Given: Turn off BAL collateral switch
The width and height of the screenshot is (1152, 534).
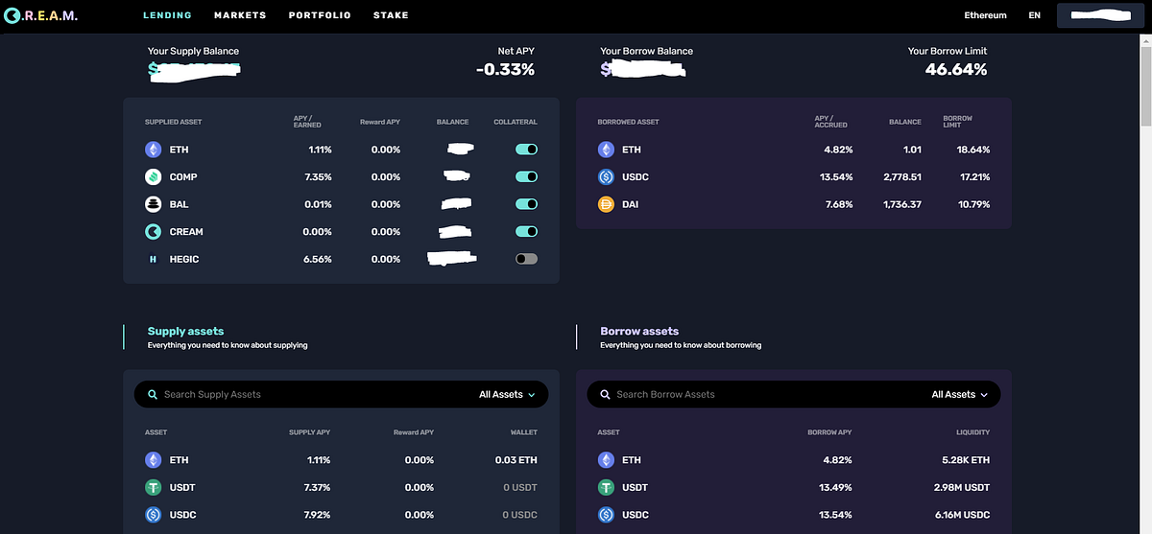Looking at the screenshot, I should [x=526, y=204].
